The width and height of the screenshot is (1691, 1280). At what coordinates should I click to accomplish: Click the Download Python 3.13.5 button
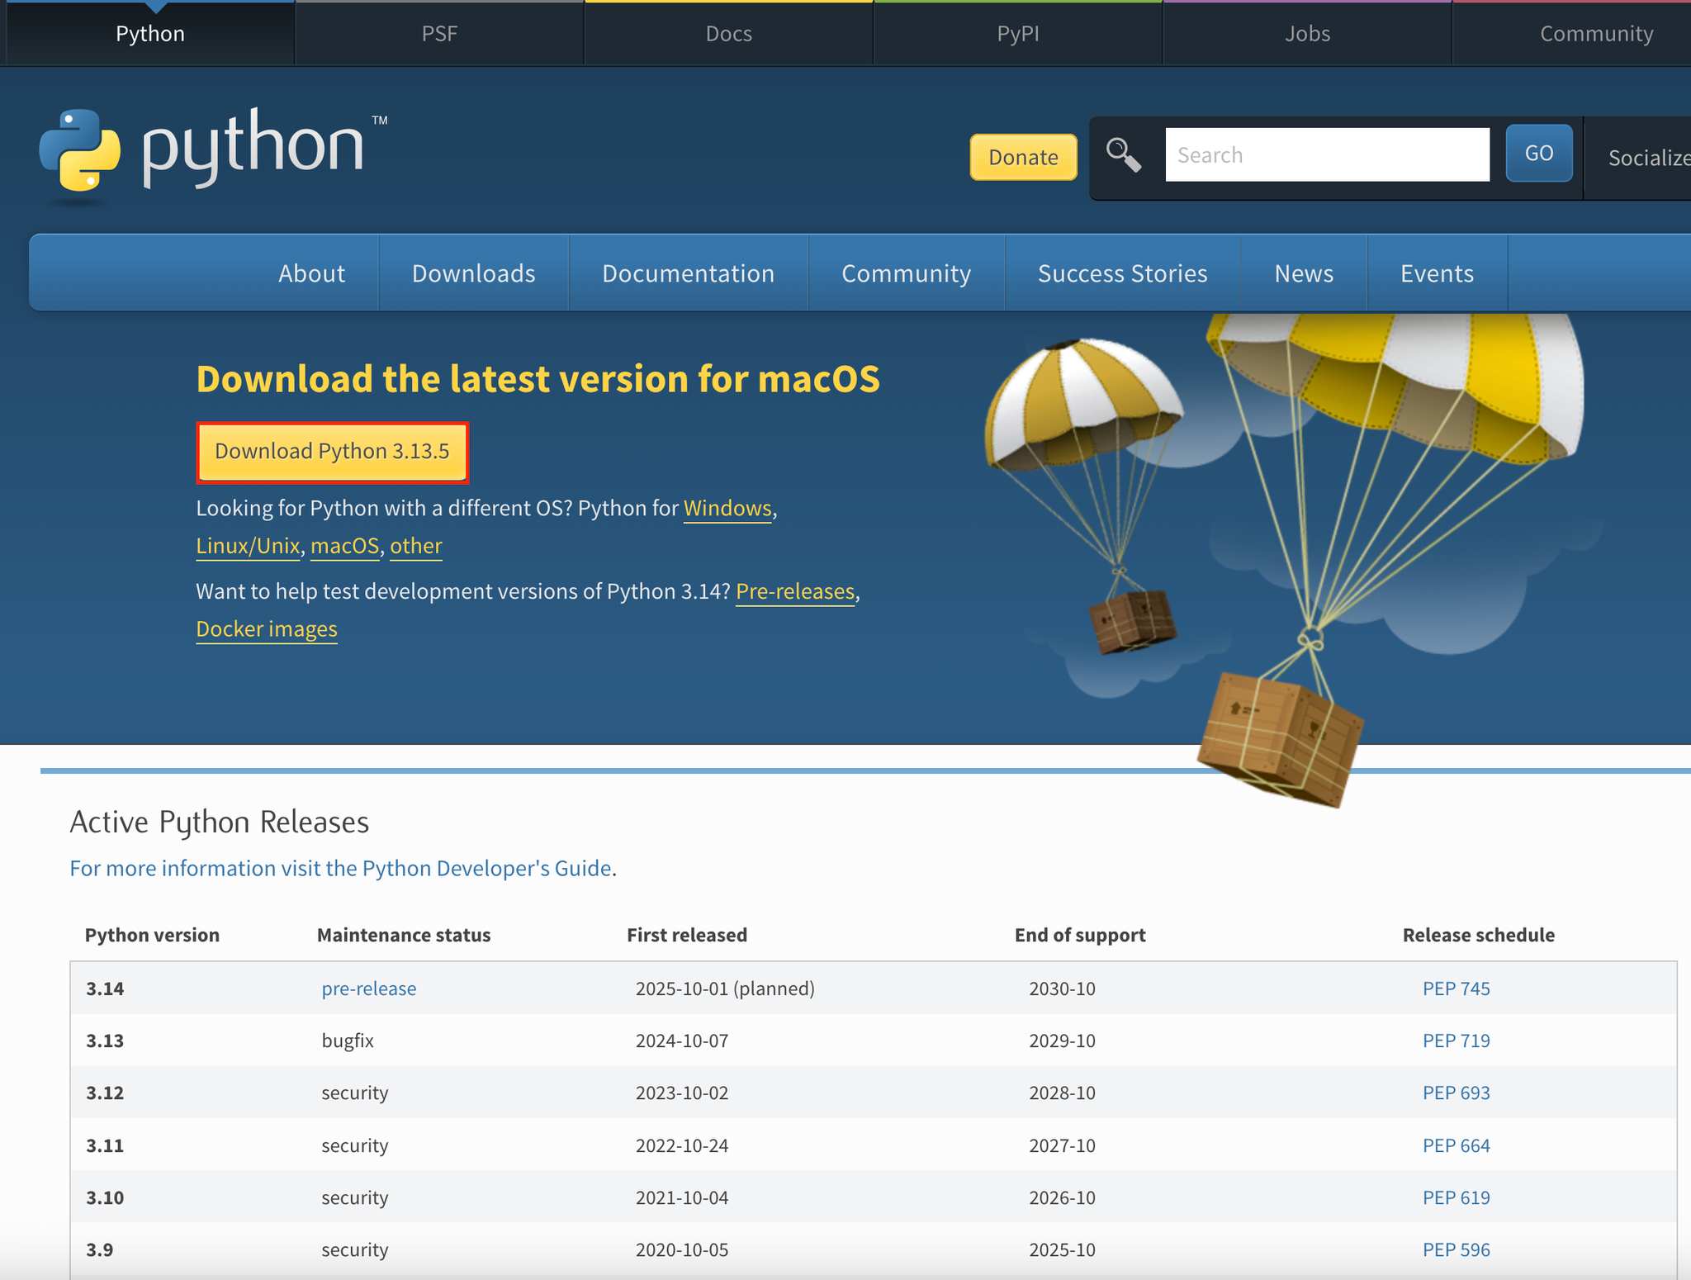332,452
